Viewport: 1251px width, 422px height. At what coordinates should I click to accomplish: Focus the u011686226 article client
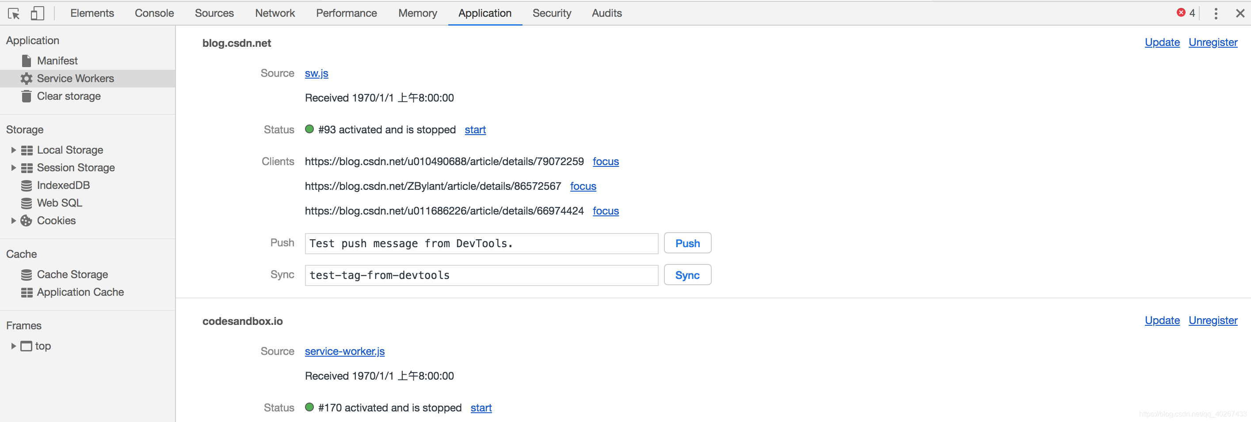[x=606, y=211]
